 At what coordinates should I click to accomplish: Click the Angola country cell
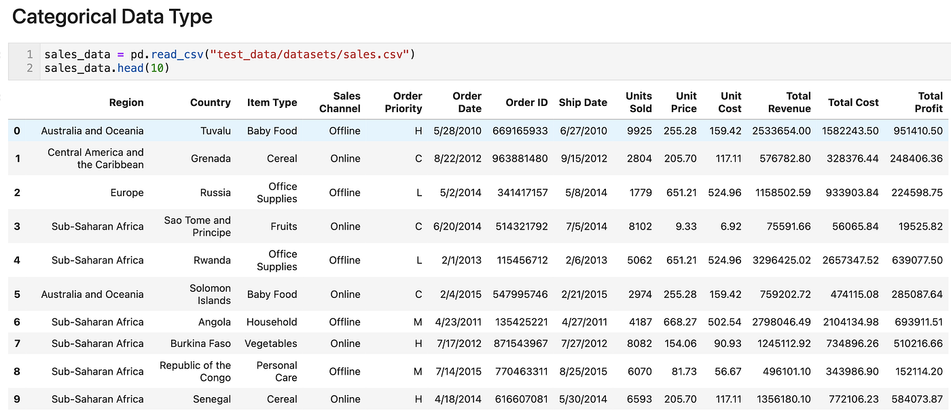(215, 322)
